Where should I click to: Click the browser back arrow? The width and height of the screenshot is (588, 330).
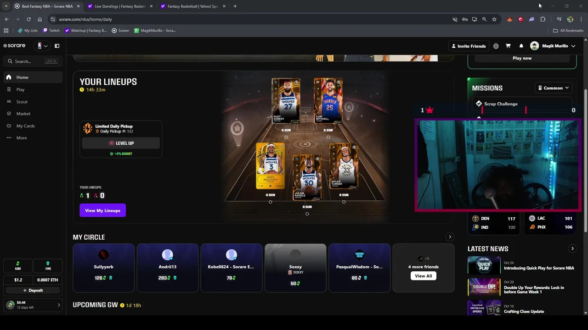point(6,19)
